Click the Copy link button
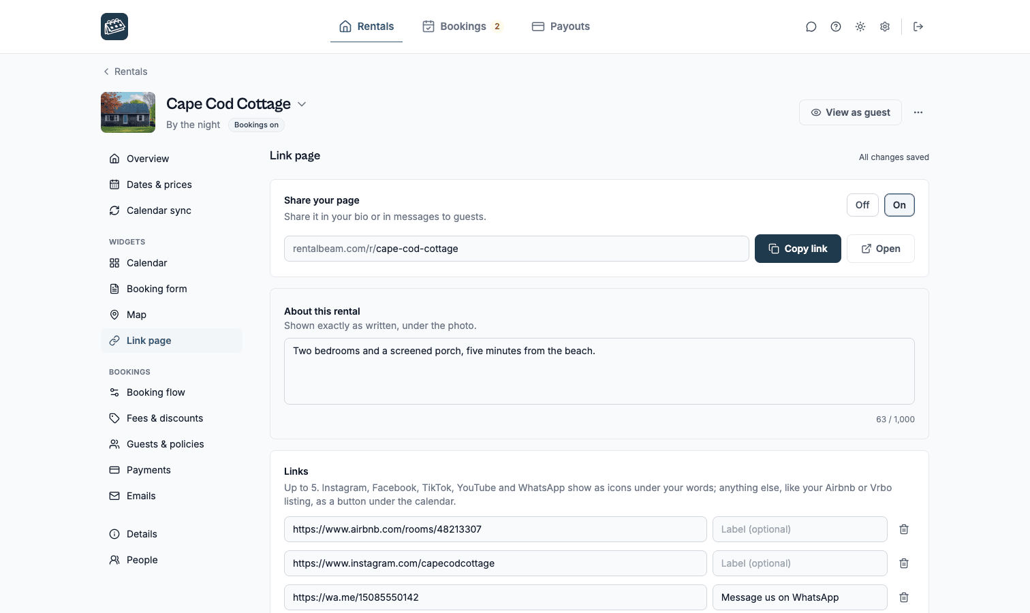The width and height of the screenshot is (1030, 613). pos(798,249)
